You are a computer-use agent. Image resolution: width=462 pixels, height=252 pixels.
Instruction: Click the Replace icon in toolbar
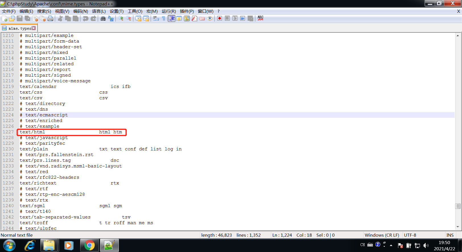coord(111,18)
